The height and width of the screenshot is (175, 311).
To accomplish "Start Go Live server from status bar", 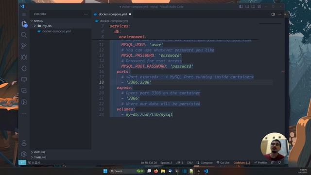I will [223, 162].
